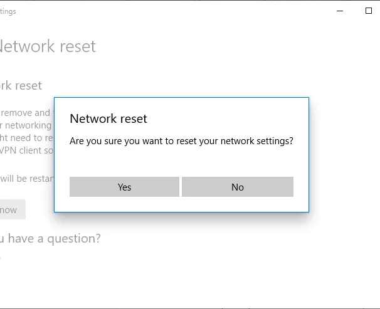
Task: Click the dimmed Reset now button
Action: click(10, 210)
